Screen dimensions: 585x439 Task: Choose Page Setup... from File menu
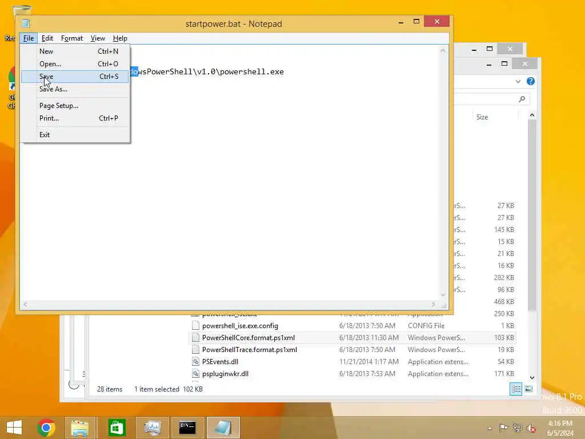(x=75, y=106)
